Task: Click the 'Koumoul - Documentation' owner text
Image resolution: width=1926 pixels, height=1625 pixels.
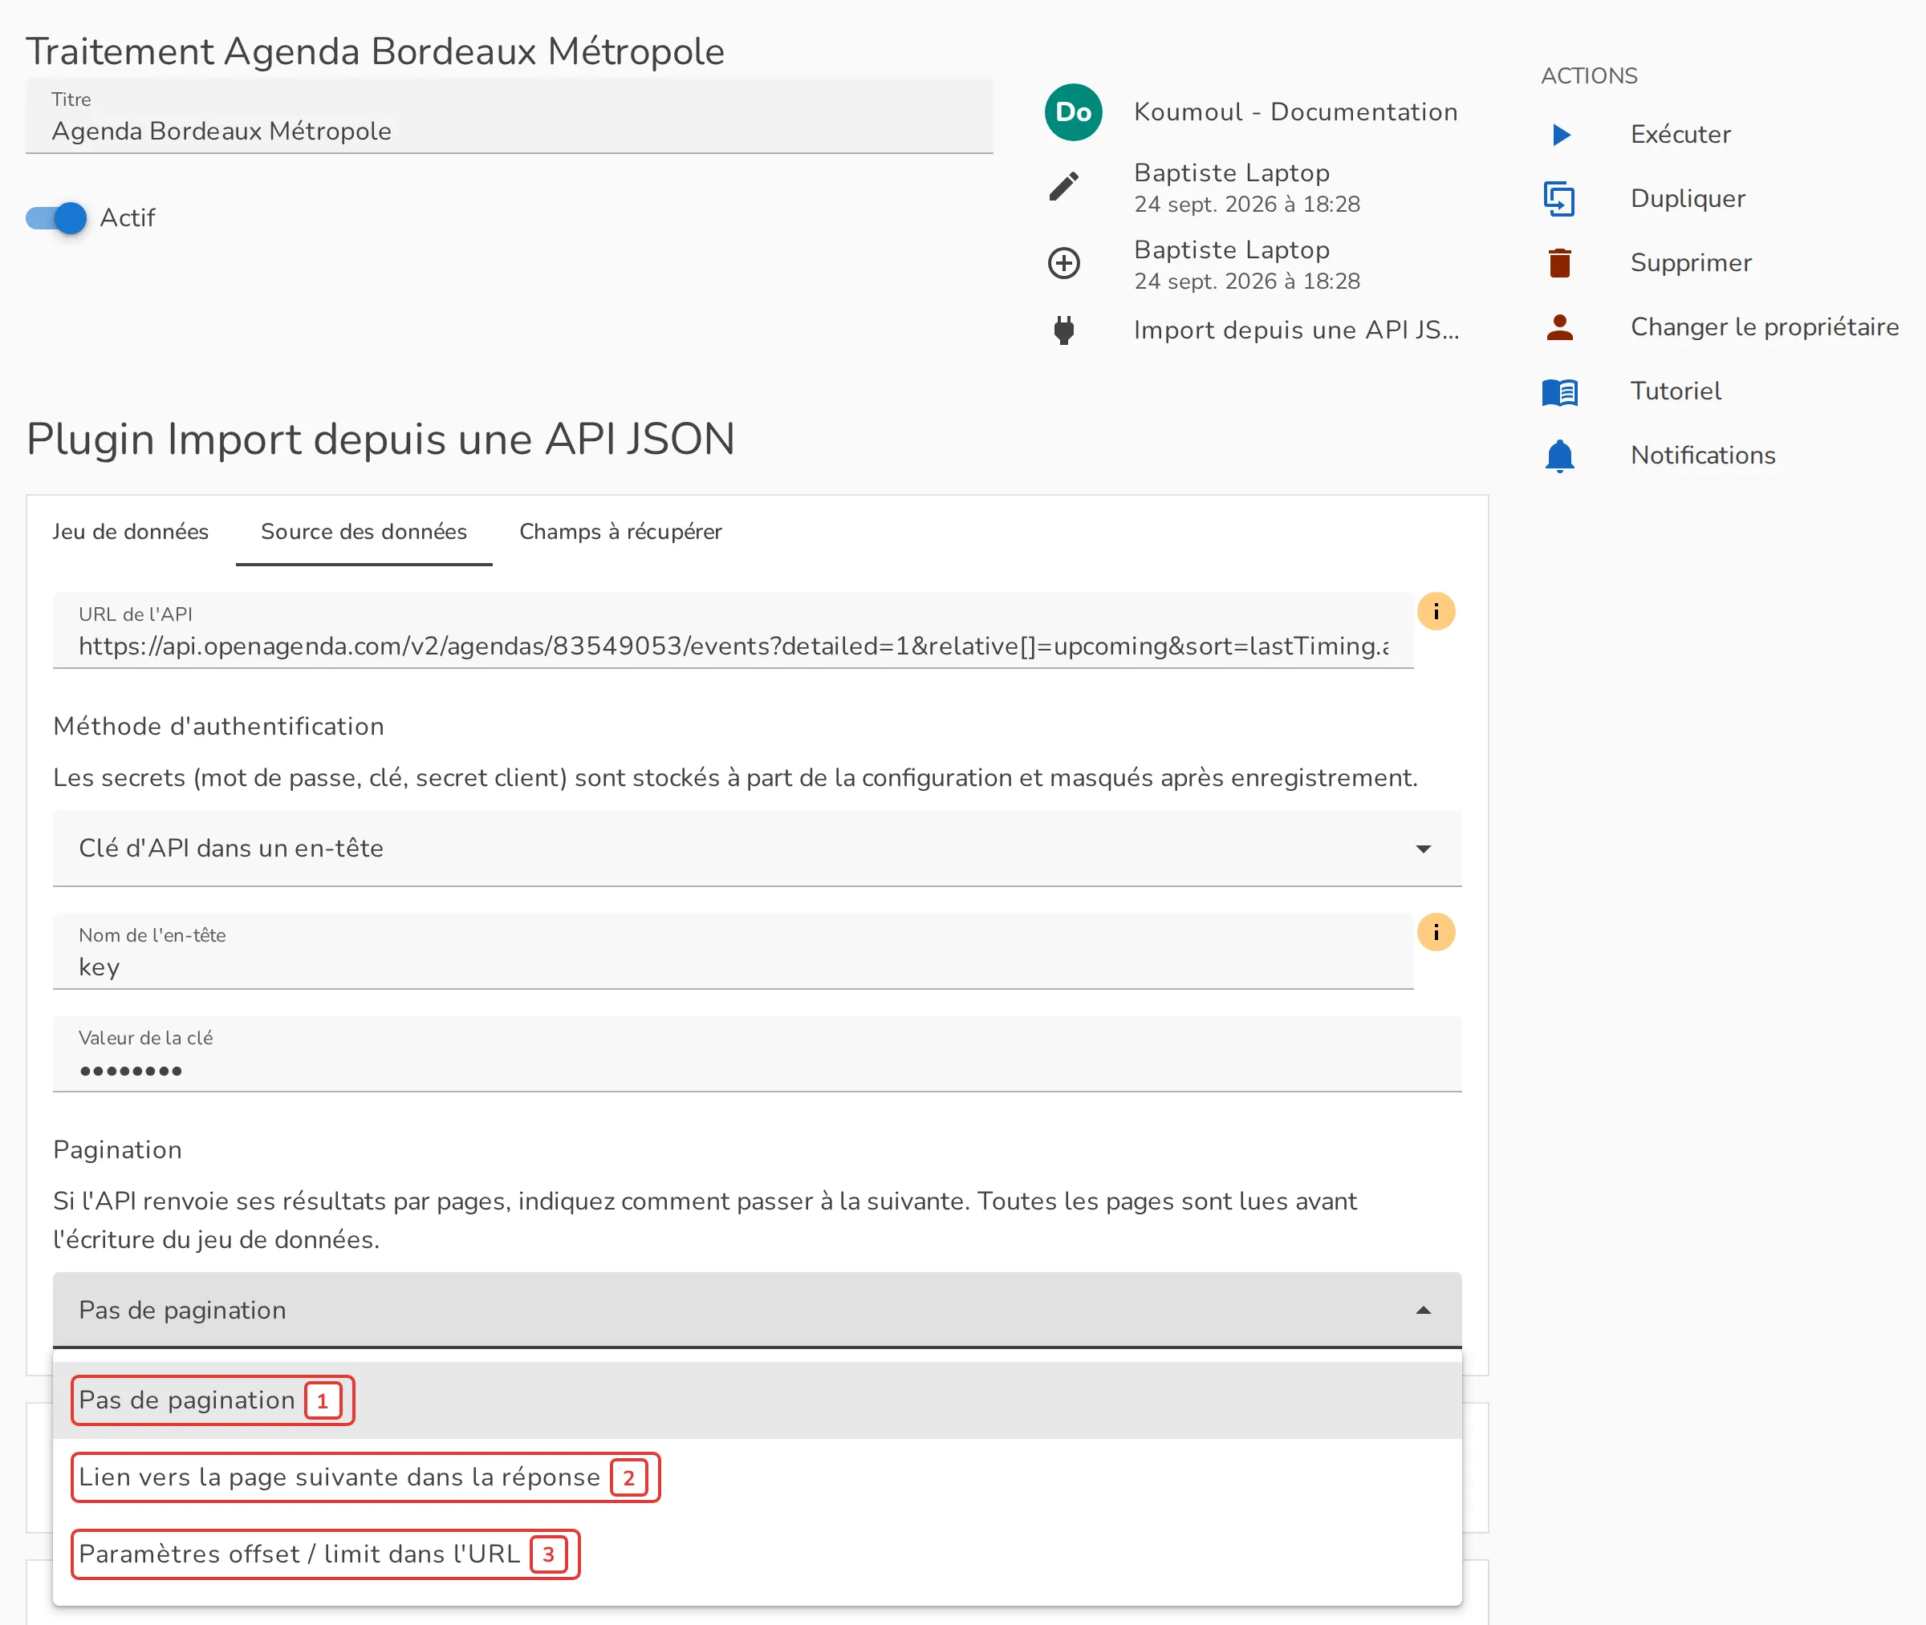Action: (x=1294, y=112)
